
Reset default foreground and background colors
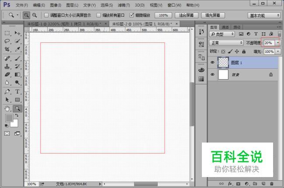click(x=7, y=125)
